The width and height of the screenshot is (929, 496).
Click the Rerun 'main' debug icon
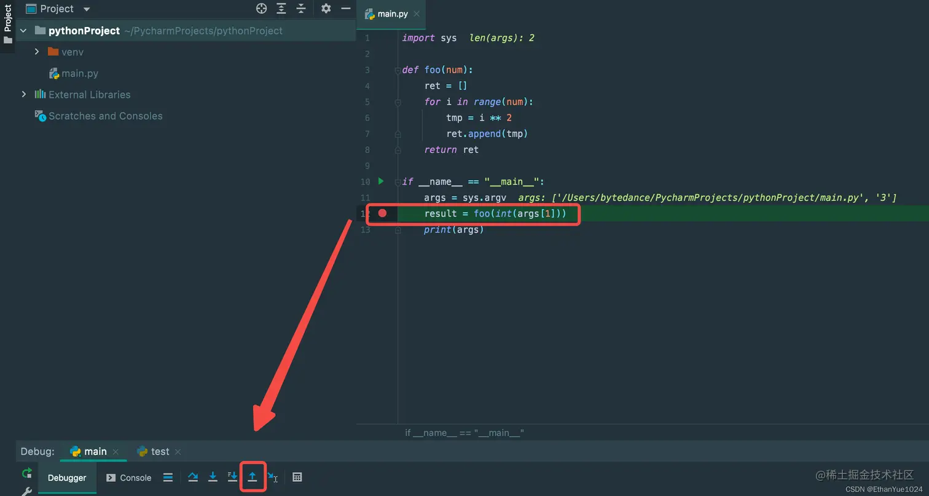(26, 473)
